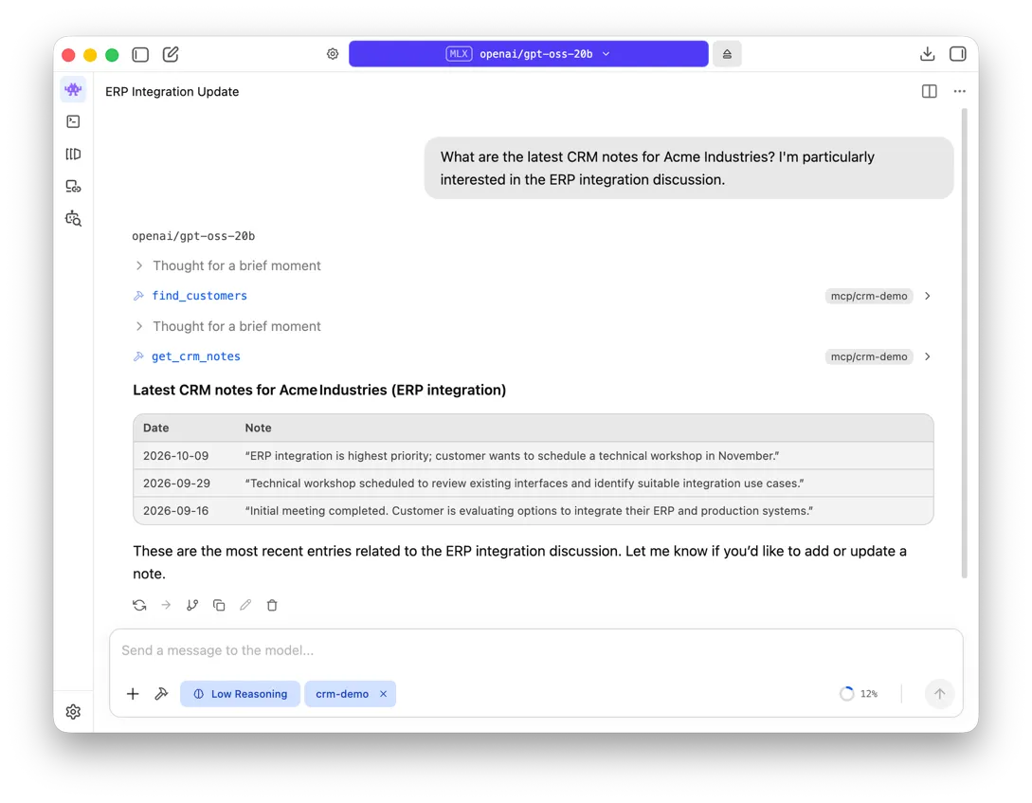Open the Discover search sidebar icon
The width and height of the screenshot is (1032, 803).
tap(73, 218)
